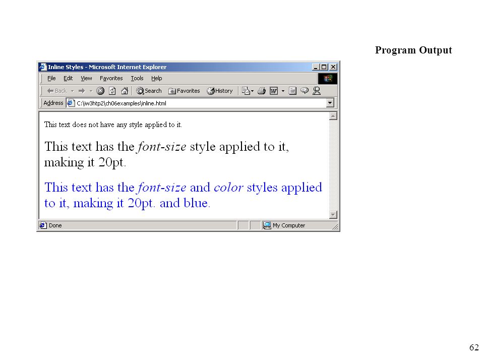
Task: Click the page number 62
Action: [x=474, y=347]
